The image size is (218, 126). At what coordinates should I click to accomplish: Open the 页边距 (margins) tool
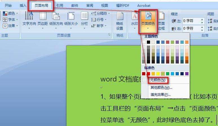pyautogui.click(x=43, y=16)
